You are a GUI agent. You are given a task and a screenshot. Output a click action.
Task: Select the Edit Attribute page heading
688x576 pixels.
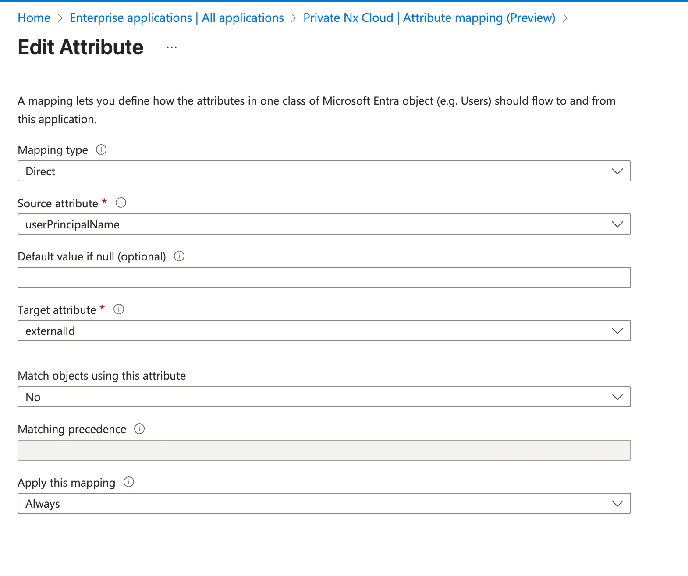[x=81, y=47]
